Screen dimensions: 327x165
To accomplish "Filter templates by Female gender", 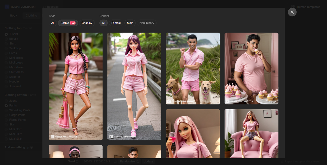I will 116,23.
